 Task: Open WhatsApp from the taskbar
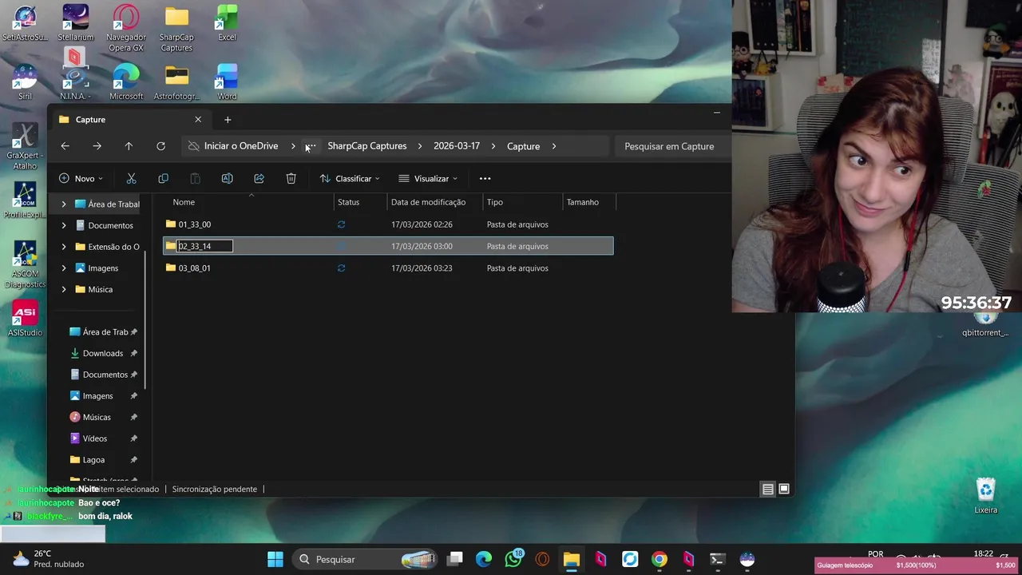click(513, 559)
